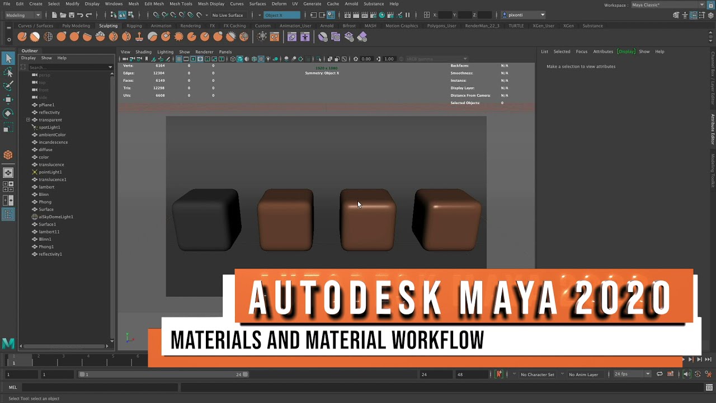Viewport: 716px width, 403px height.
Task: Select the Sculpt tool in the Sculpting shelf
Action: pyautogui.click(x=22, y=37)
